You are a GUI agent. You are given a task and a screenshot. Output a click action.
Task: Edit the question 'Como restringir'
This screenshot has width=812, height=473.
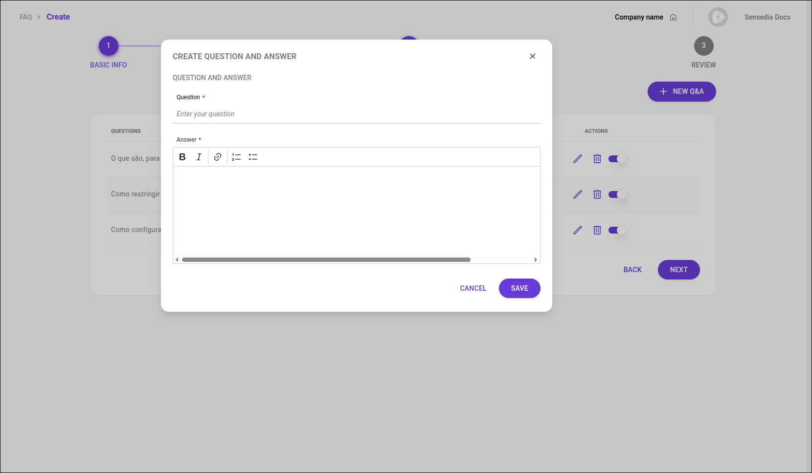(x=577, y=194)
